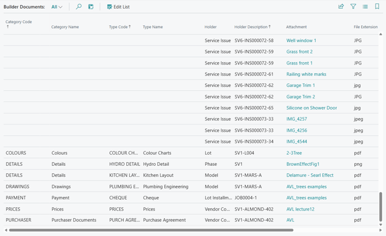Screen dimensions: 386x236
Task: Open the AVL lecture12 attachment
Action: [300, 209]
